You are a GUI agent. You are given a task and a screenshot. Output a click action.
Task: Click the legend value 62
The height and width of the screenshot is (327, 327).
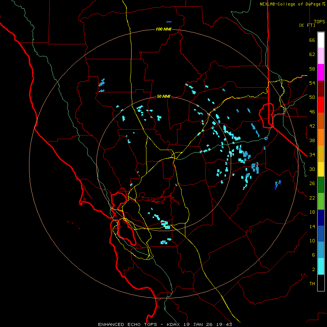(x=312, y=54)
